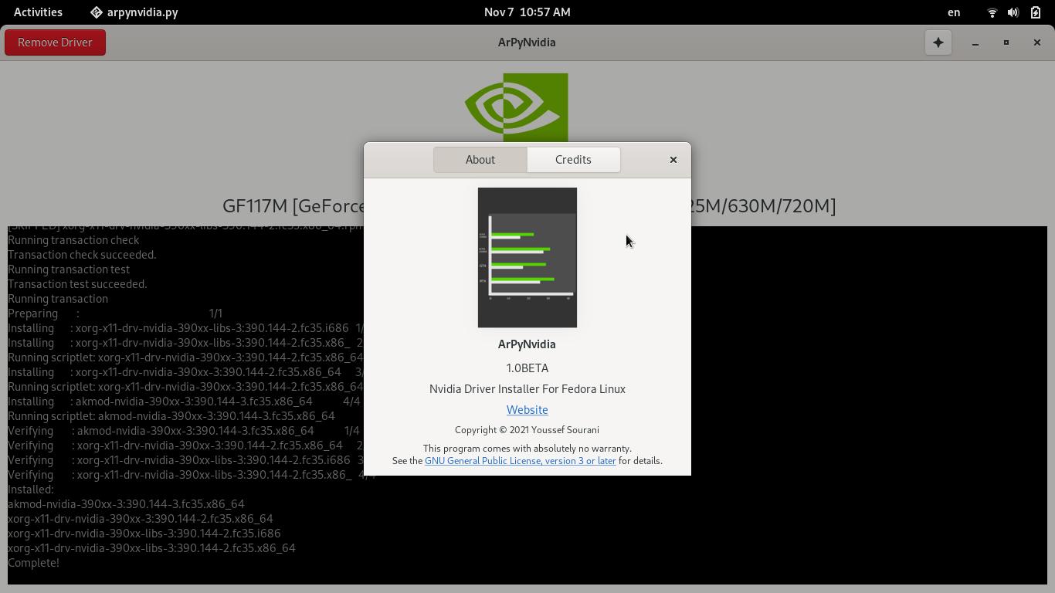Open the GNU General Public License link
This screenshot has width=1055, height=593.
[x=520, y=461]
